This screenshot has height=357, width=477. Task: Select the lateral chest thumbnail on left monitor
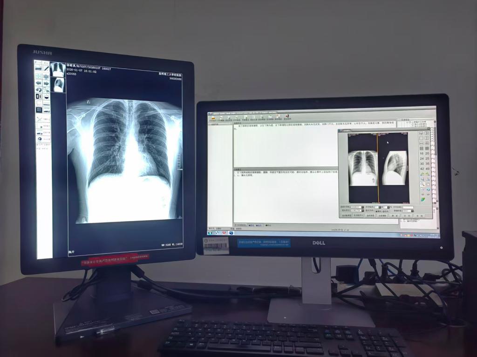click(x=59, y=85)
